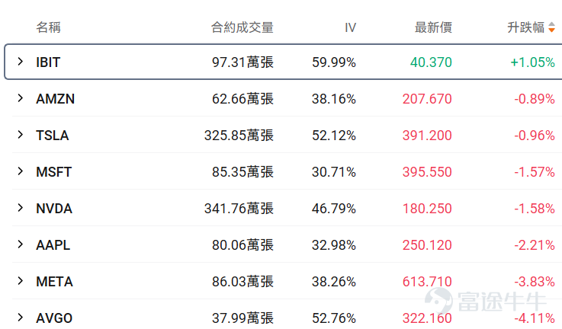Select the META ticker name
This screenshot has height=329, width=562.
pos(54,281)
